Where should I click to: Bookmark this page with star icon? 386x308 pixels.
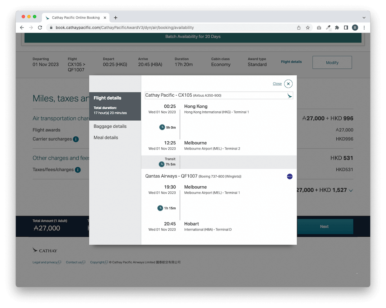308,27
